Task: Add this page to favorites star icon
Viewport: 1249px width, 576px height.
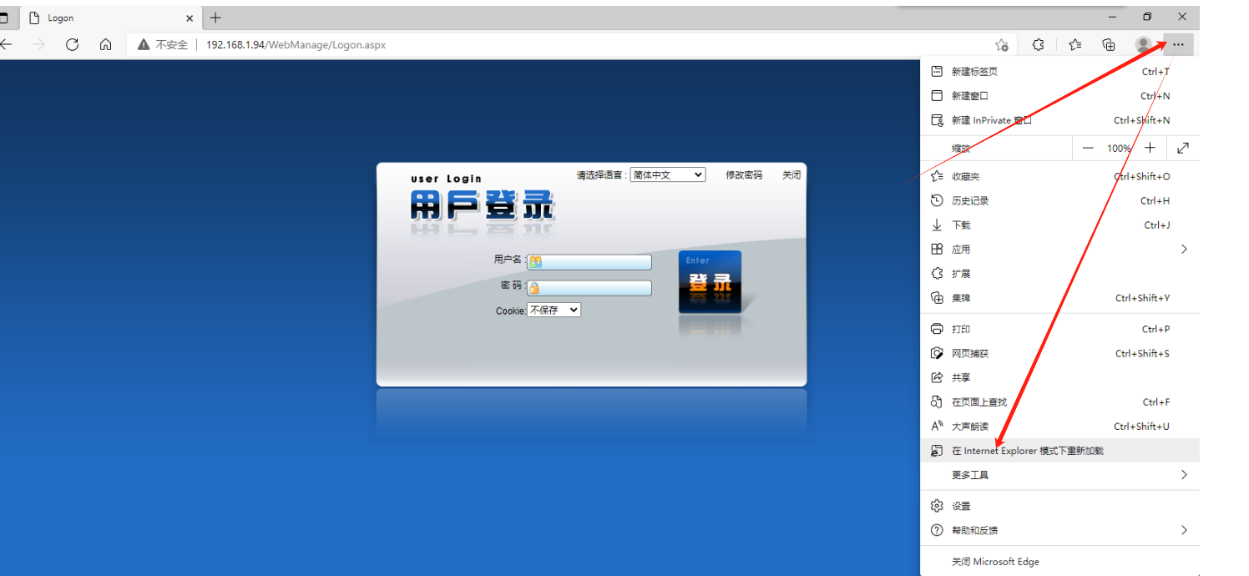Action: click(x=1001, y=45)
